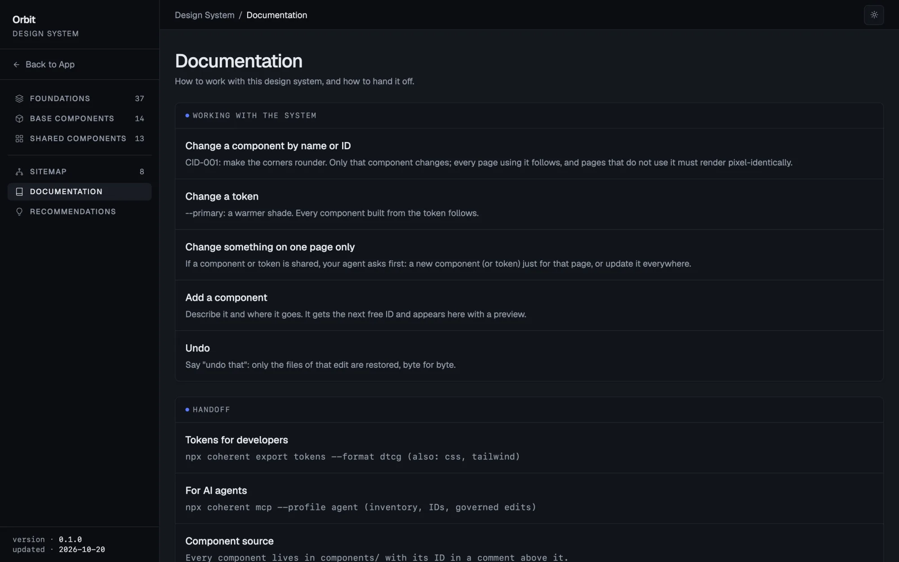
Task: Click 'Change a component by name or ID'
Action: pos(268,146)
